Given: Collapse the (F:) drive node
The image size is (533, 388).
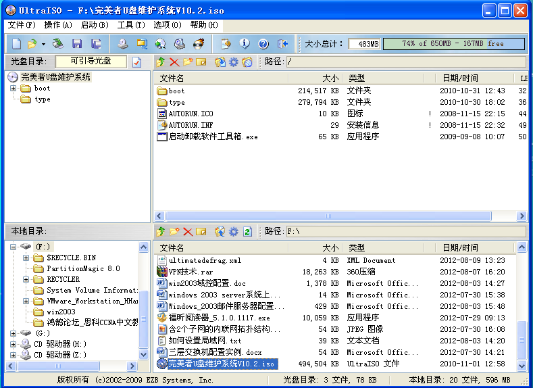Looking at the screenshot, I should coord(13,247).
